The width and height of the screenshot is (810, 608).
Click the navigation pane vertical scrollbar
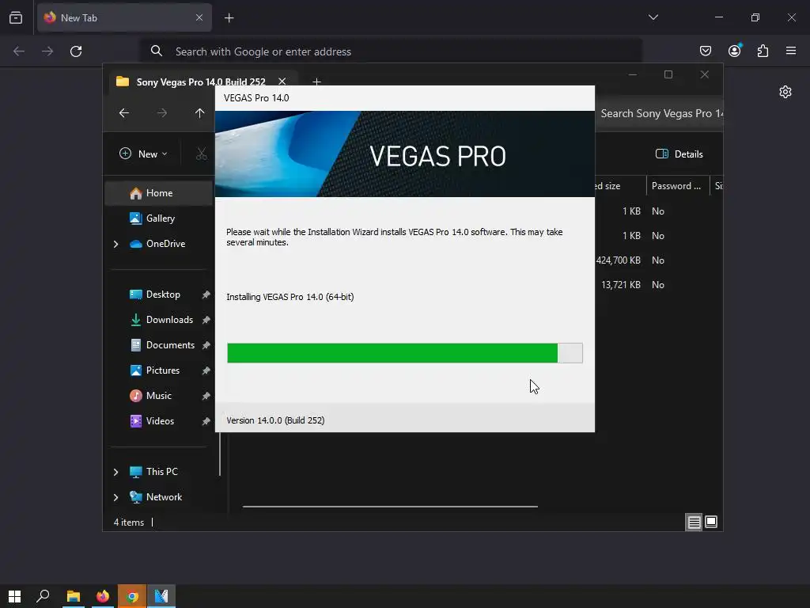tap(220, 454)
